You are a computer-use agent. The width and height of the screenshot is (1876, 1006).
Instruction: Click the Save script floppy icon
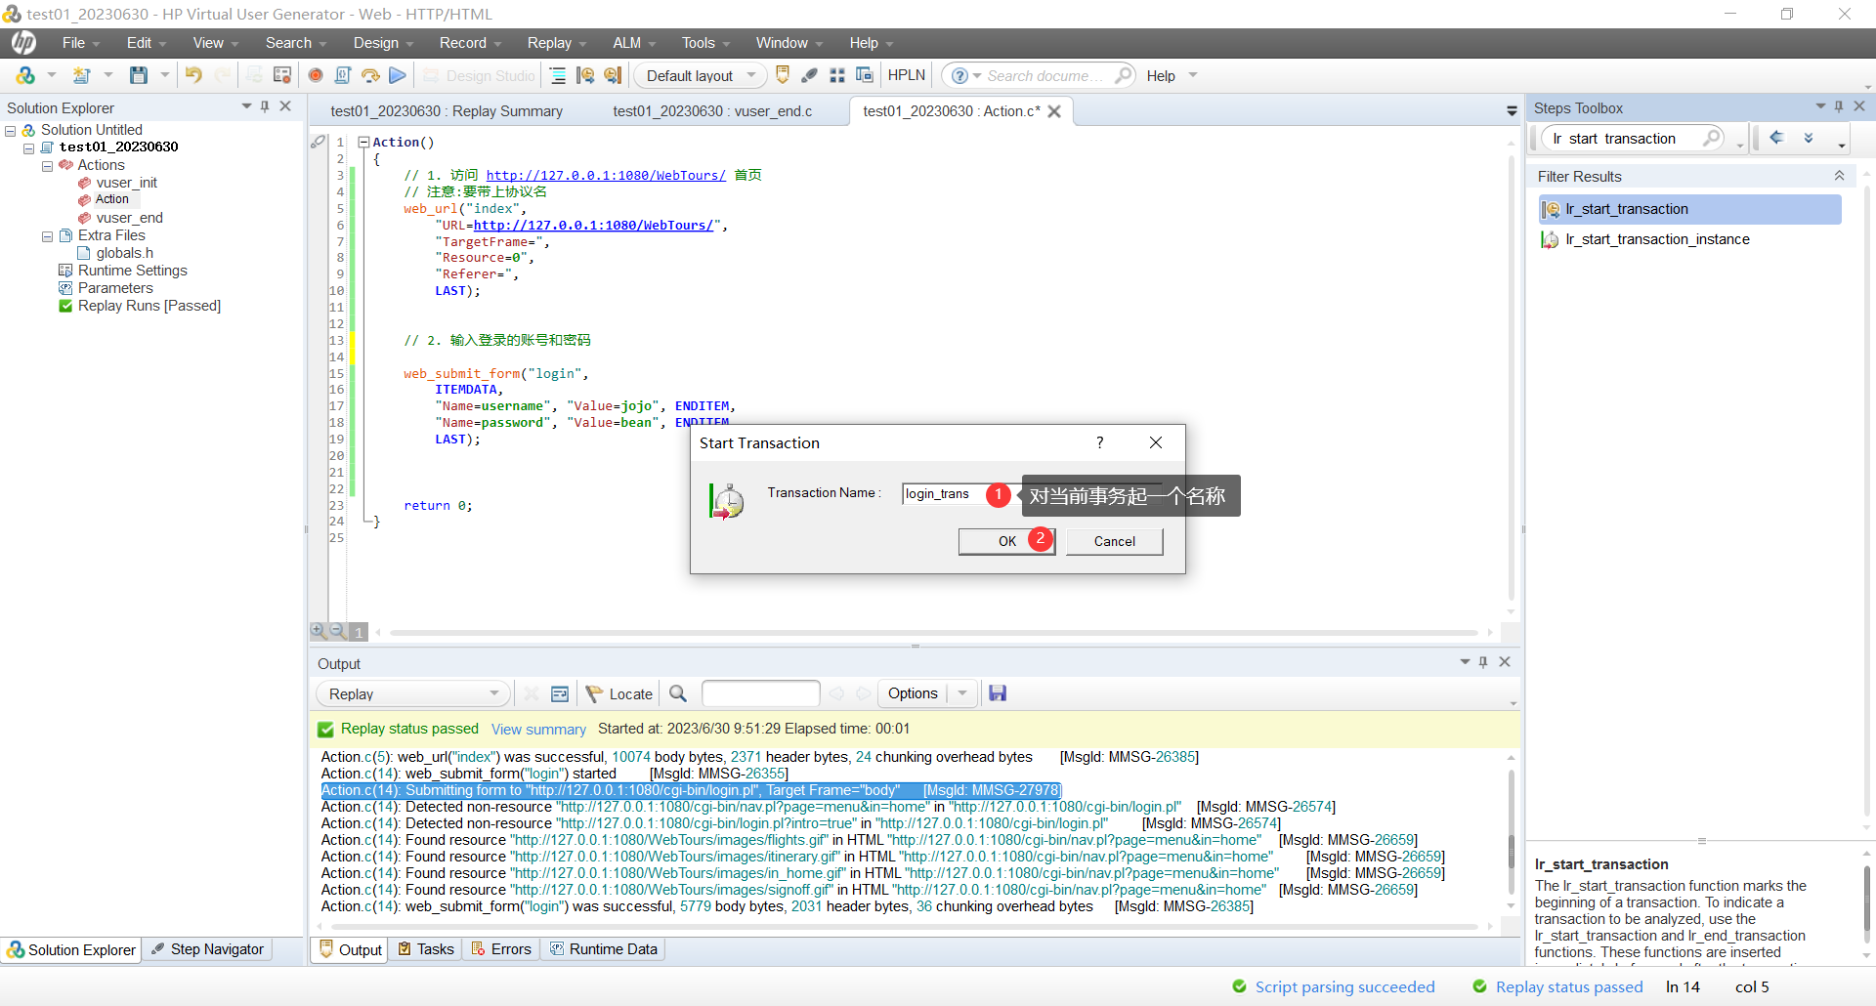pyautogui.click(x=139, y=75)
